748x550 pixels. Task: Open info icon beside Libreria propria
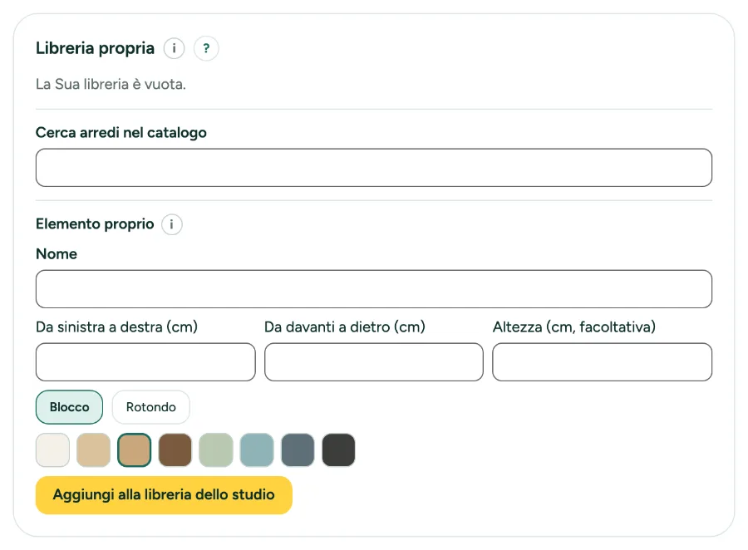(x=175, y=48)
